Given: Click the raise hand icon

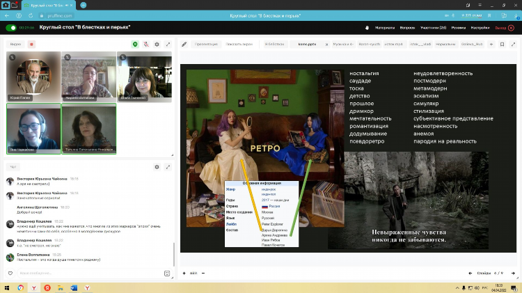Looking at the screenshot, I should [367, 28].
